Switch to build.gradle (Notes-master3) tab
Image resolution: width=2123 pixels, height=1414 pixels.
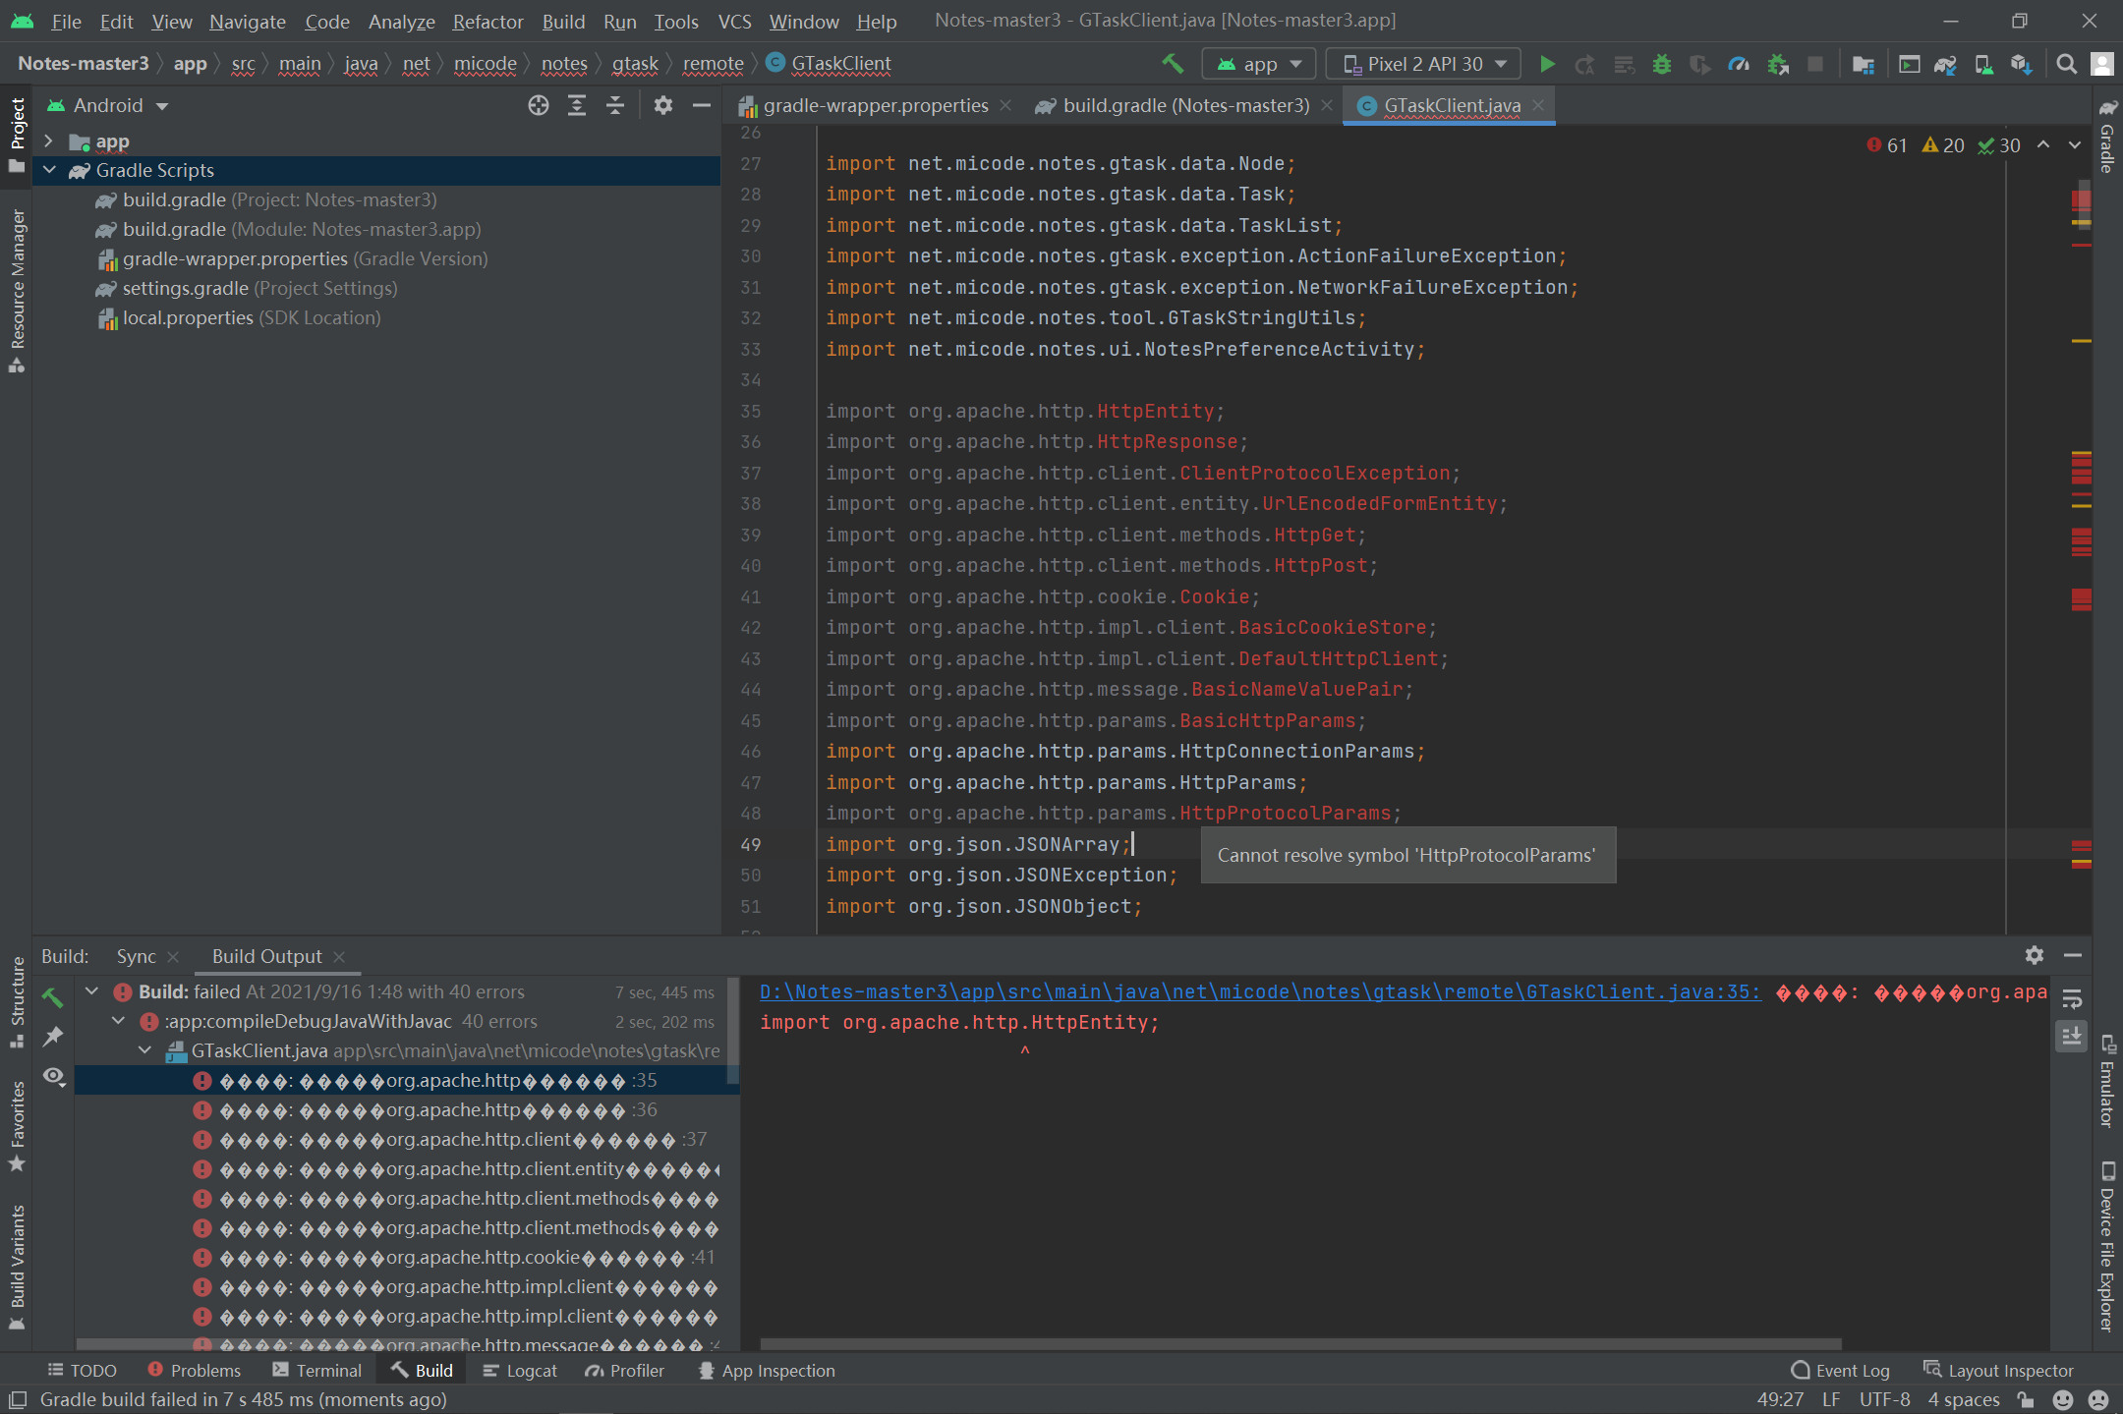point(1185,105)
